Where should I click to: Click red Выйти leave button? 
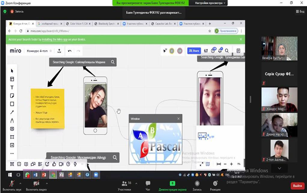pos(297,186)
